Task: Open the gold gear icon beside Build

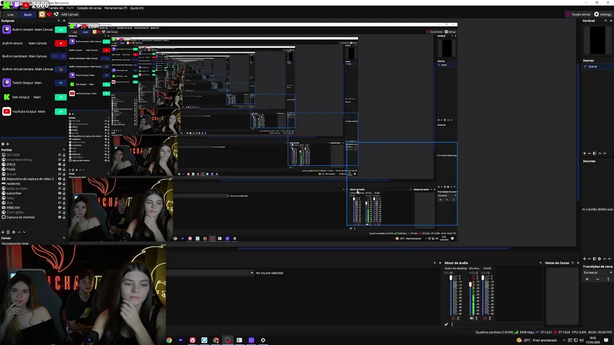Action: pos(42,14)
